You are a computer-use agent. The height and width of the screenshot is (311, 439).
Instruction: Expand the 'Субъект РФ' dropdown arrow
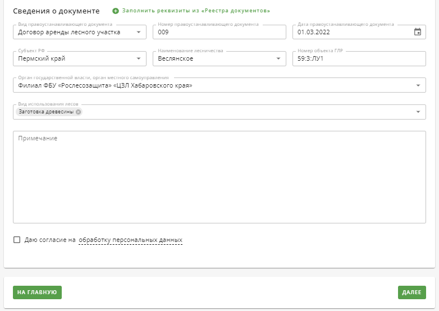138,58
